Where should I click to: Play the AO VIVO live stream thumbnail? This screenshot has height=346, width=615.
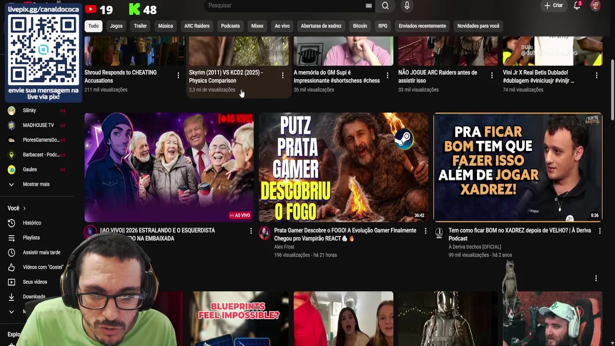(169, 167)
